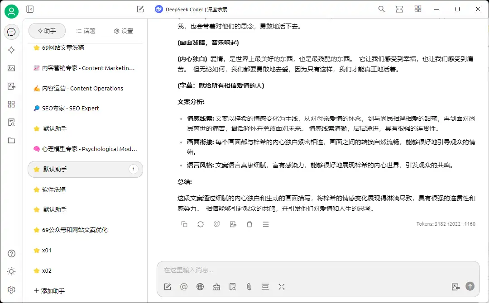This screenshot has height=303, width=489.
Task: Open global search with the magnifier icon
Action: [x=382, y=9]
